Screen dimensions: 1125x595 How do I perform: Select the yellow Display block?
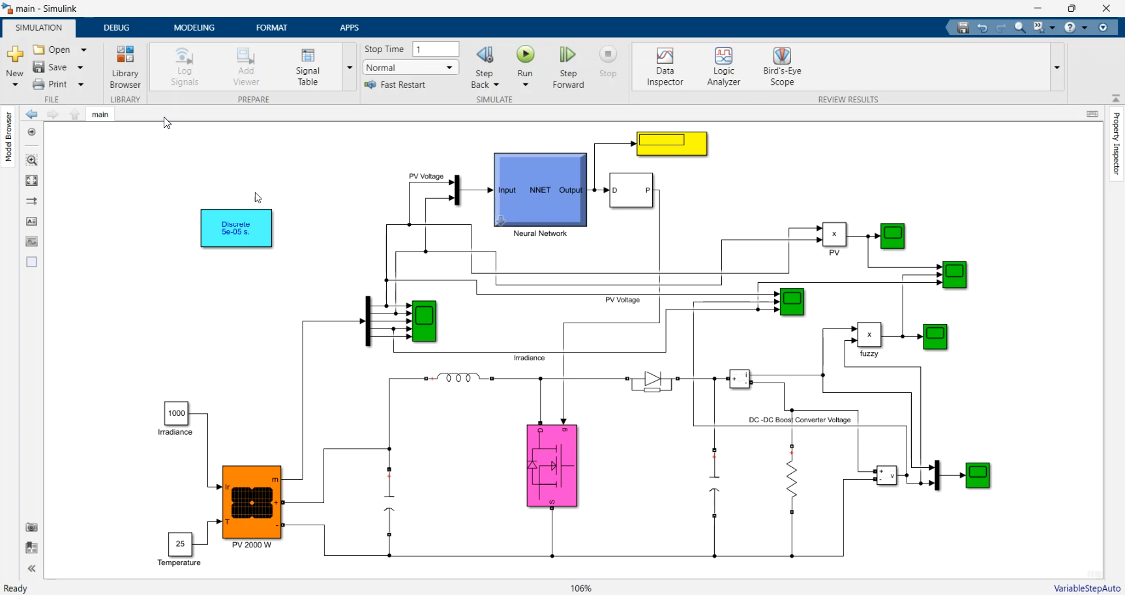coord(672,143)
